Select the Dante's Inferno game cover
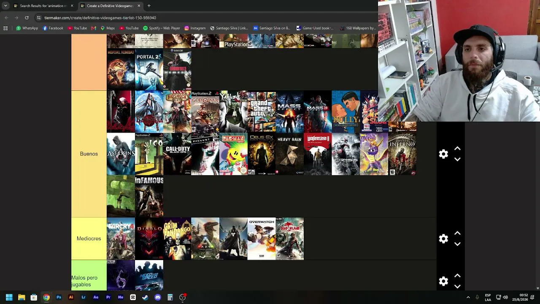Viewport: 540px width, 304px height. click(x=402, y=154)
